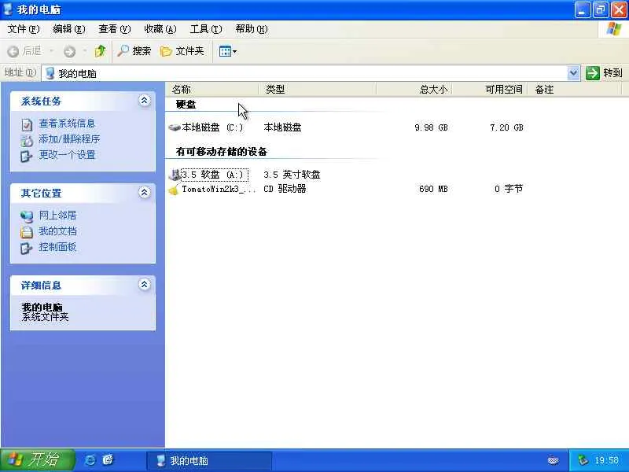Open the File (文件) menu
The width and height of the screenshot is (629, 472).
click(24, 29)
